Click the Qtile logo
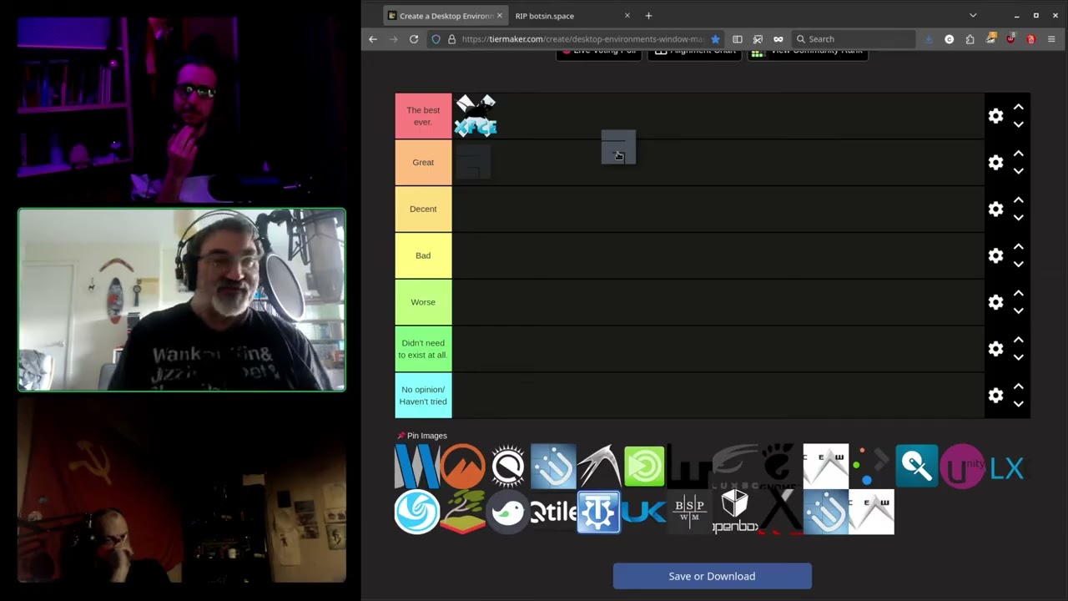Image resolution: width=1068 pixels, height=601 pixels. pos(553,512)
